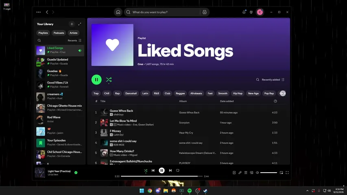
Task: Open the notifications bell
Action: [x=244, y=12]
